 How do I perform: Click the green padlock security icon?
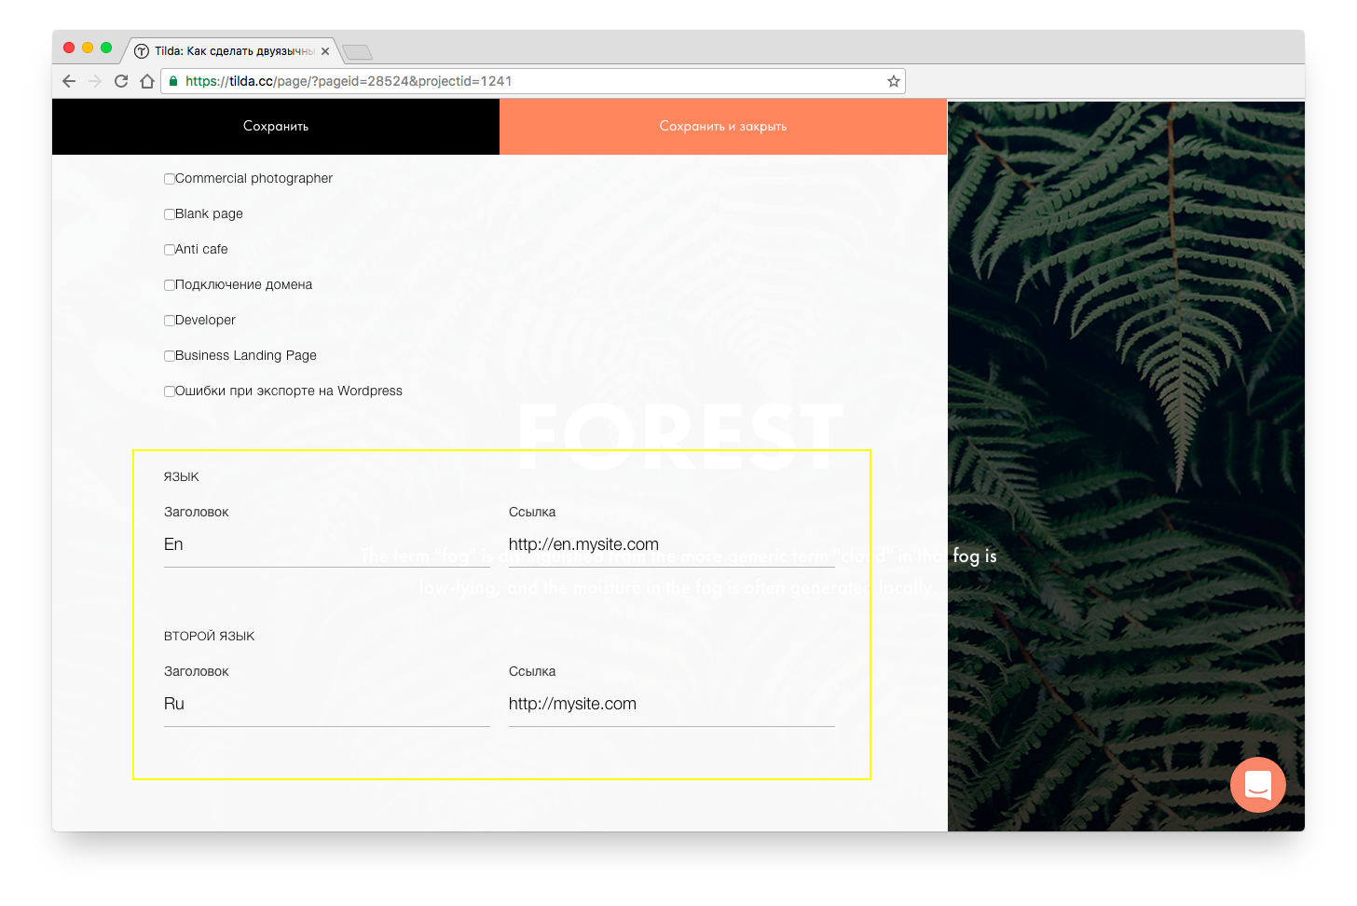(172, 81)
